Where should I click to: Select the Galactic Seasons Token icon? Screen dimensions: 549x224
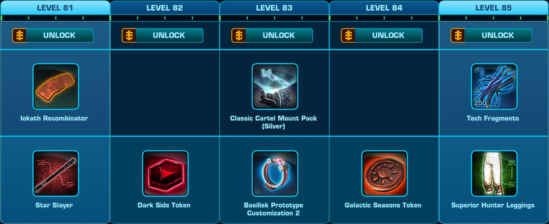click(384, 173)
